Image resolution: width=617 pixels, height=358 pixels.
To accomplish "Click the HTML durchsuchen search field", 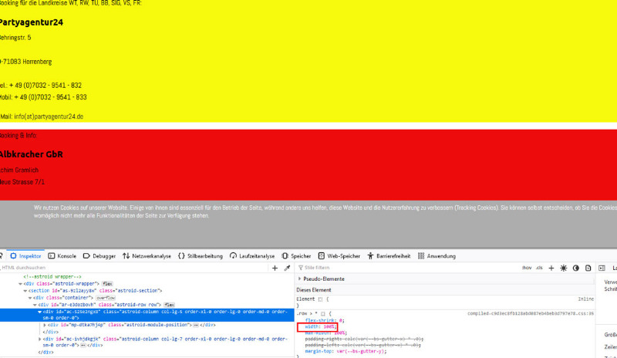I will [x=133, y=268].
